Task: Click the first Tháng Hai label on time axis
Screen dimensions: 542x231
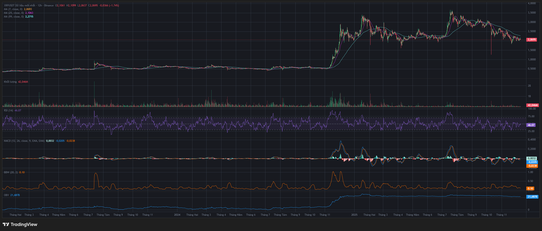Action: (x=15, y=215)
